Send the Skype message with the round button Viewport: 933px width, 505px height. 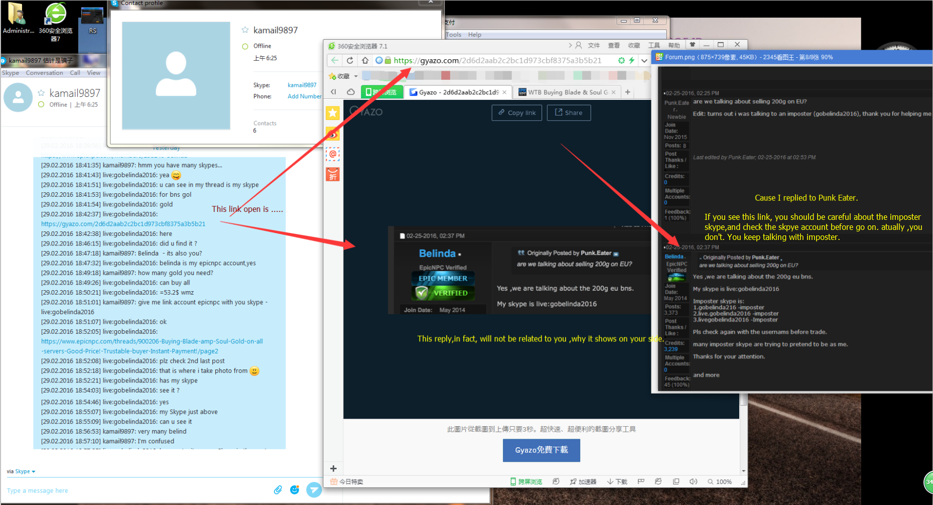click(314, 489)
